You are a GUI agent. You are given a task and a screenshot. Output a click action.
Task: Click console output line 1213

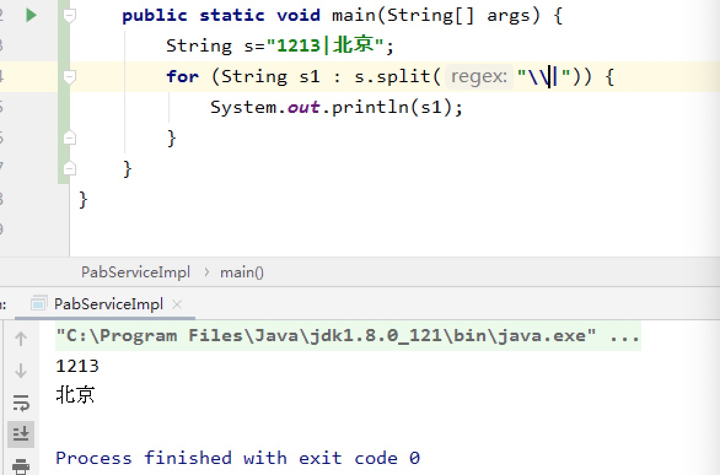(x=77, y=366)
